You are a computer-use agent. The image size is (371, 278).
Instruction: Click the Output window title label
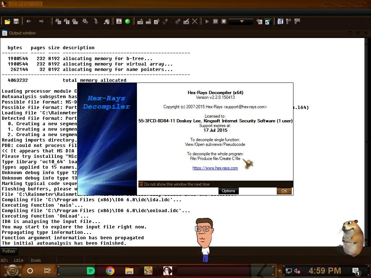(x=22, y=33)
